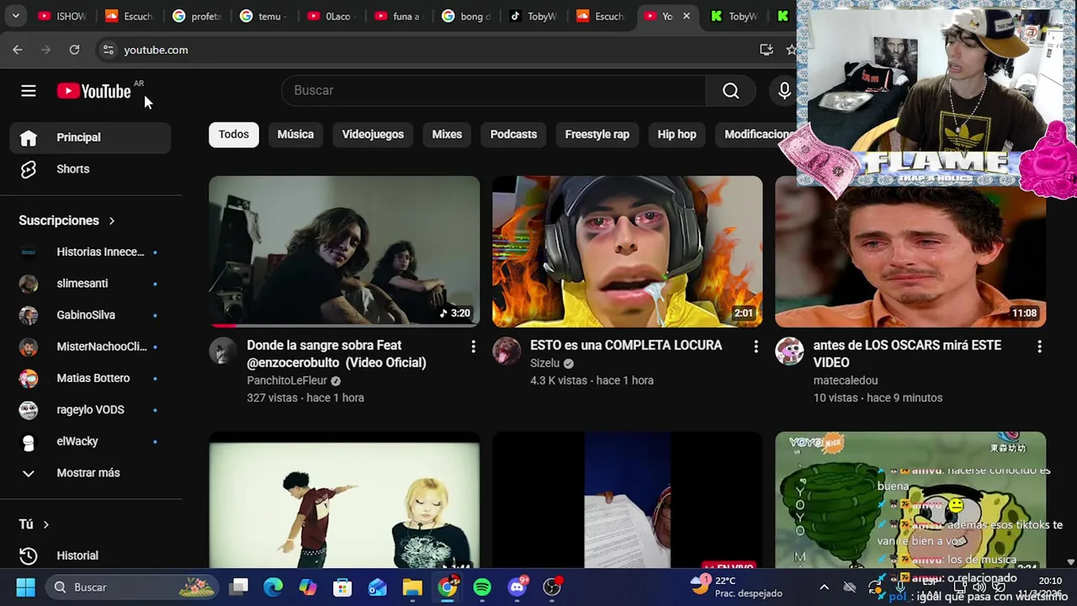Screen dimensions: 1077x606
Task: Click the install app icon in address bar
Action: tap(766, 50)
